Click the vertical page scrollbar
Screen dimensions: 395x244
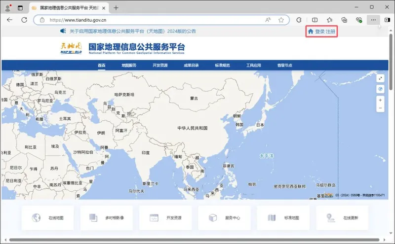coord(391,62)
